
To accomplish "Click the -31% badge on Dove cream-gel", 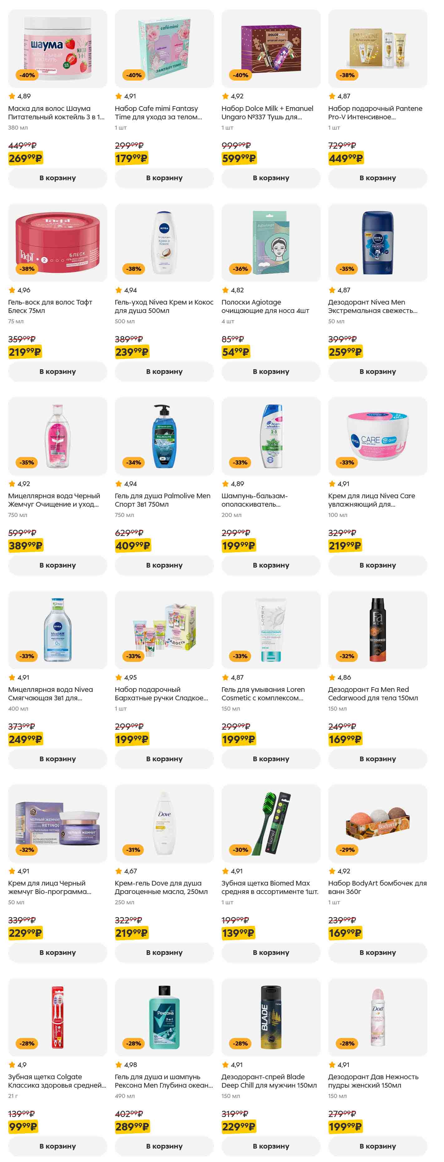I will click(x=134, y=850).
